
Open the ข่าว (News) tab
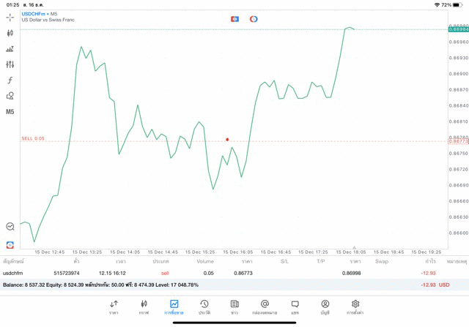pos(234,307)
